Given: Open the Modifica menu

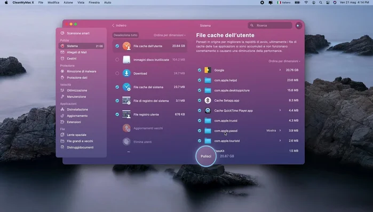Looking at the screenshot, I should (53, 2).
